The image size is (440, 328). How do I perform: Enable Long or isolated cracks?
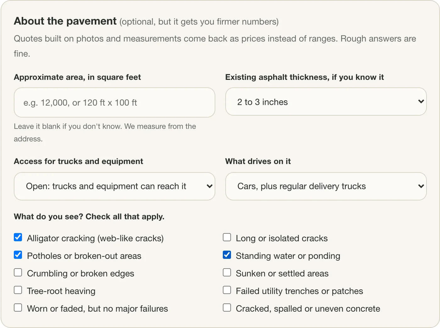(227, 237)
